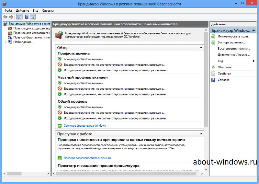Click right arrow of tree pane horizontal scrollbar
The image size is (259, 184).
[48, 174]
